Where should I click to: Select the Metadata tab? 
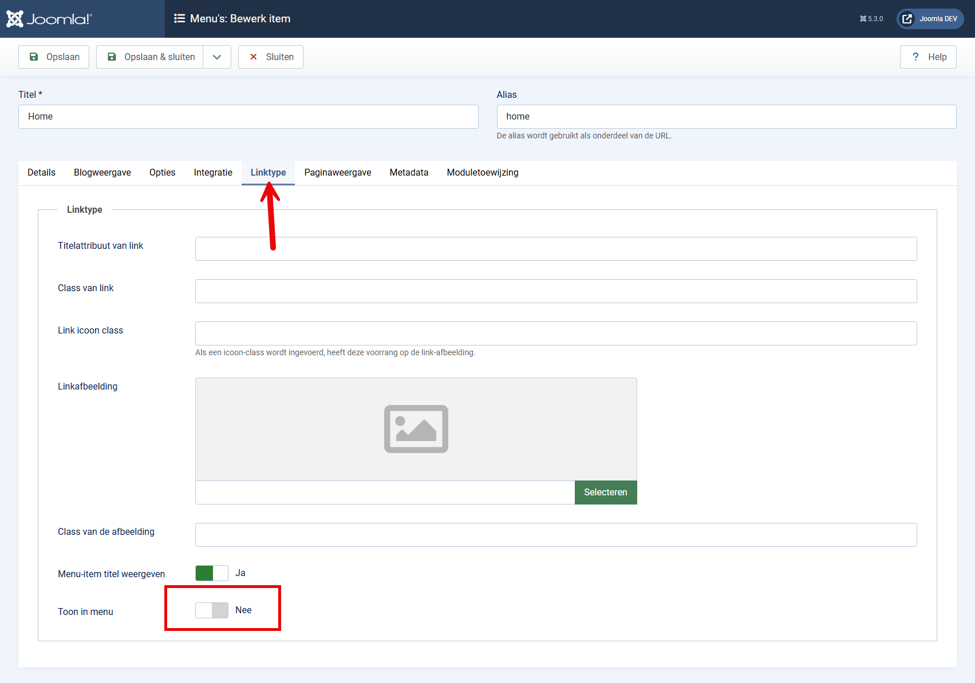coord(409,173)
